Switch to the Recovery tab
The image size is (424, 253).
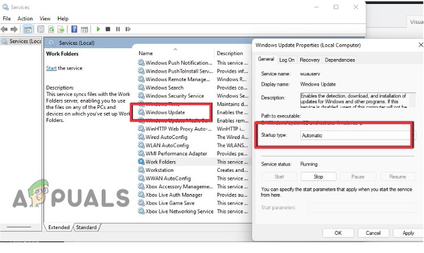(309, 60)
